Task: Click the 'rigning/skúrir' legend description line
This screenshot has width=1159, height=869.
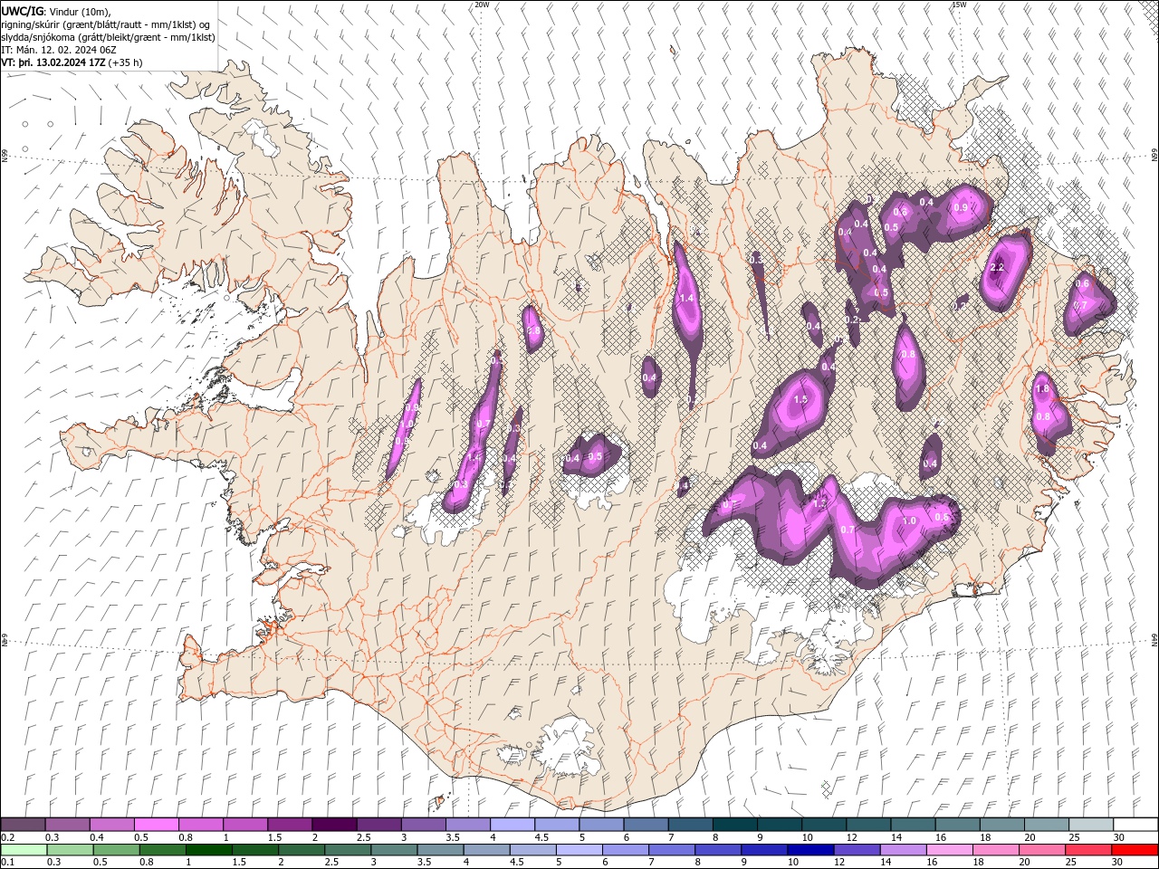Action: [106, 24]
